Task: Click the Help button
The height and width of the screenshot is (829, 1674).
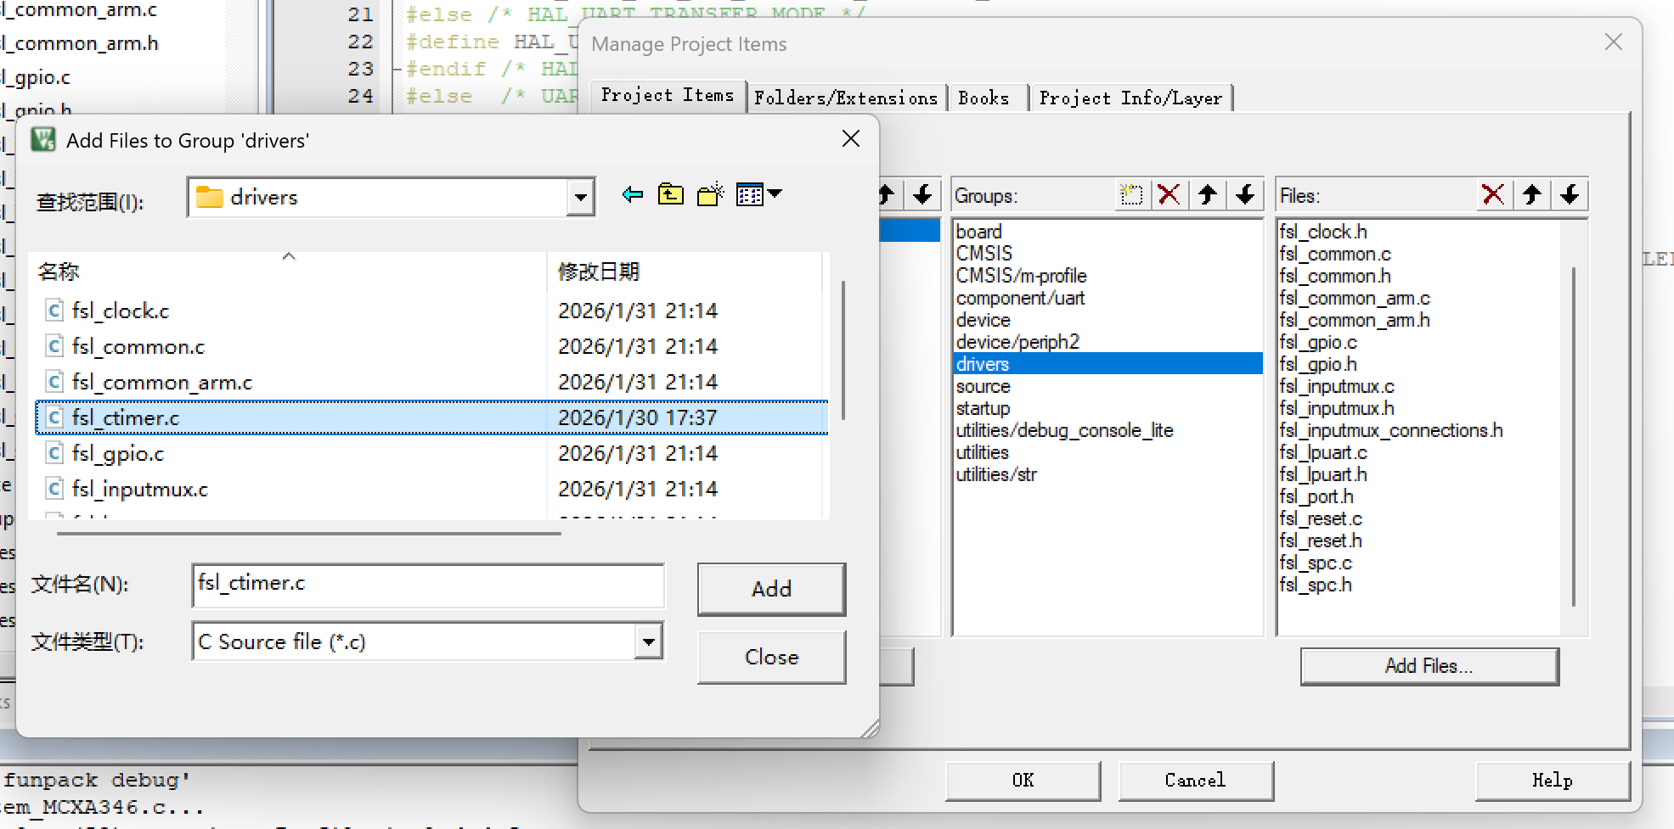Action: [1552, 780]
